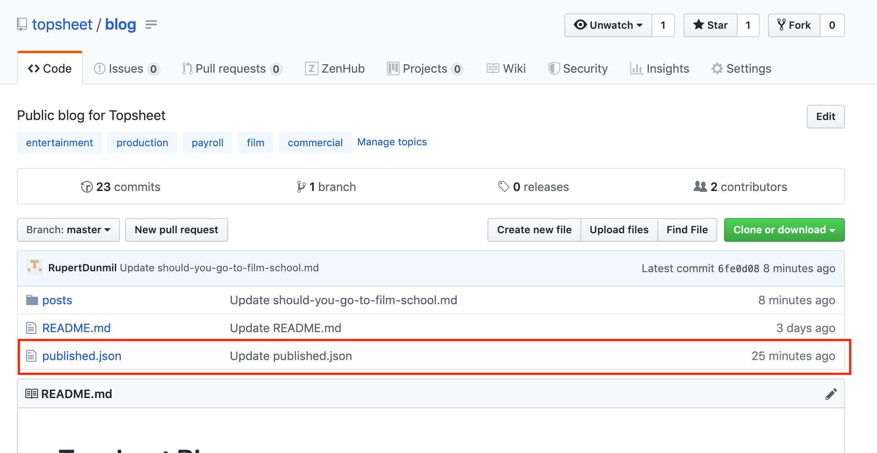Switch to the Issues tab
This screenshot has width=877, height=453.
127,68
